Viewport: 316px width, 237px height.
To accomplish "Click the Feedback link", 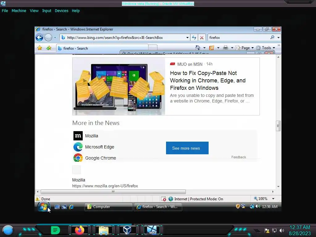I will 239,157.
